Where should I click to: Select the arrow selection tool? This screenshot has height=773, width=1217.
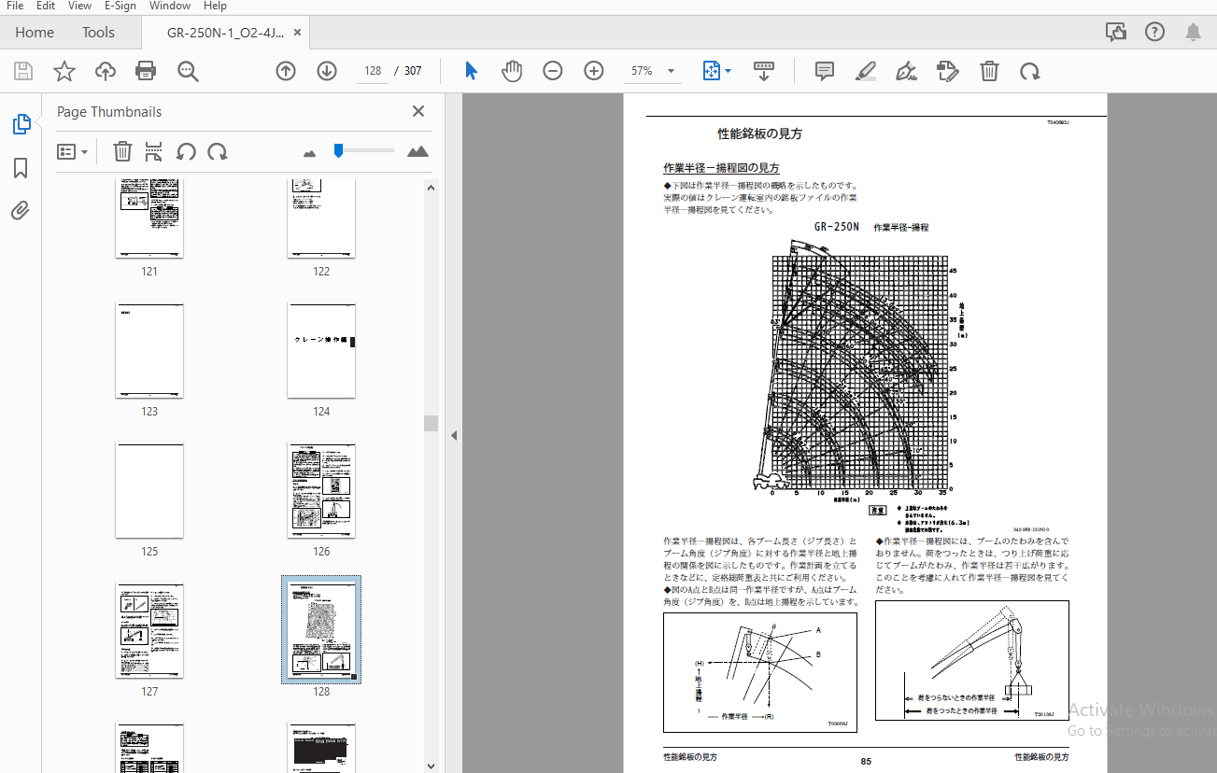(x=471, y=71)
